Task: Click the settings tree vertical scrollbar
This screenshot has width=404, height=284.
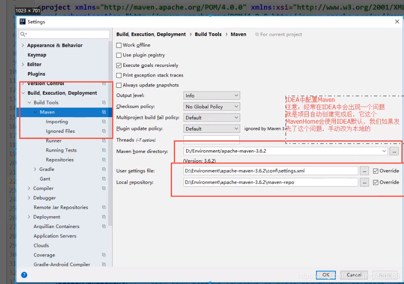Action: (110, 133)
